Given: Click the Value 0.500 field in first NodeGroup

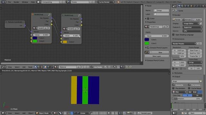Looking at the screenshot, I should (42, 35).
